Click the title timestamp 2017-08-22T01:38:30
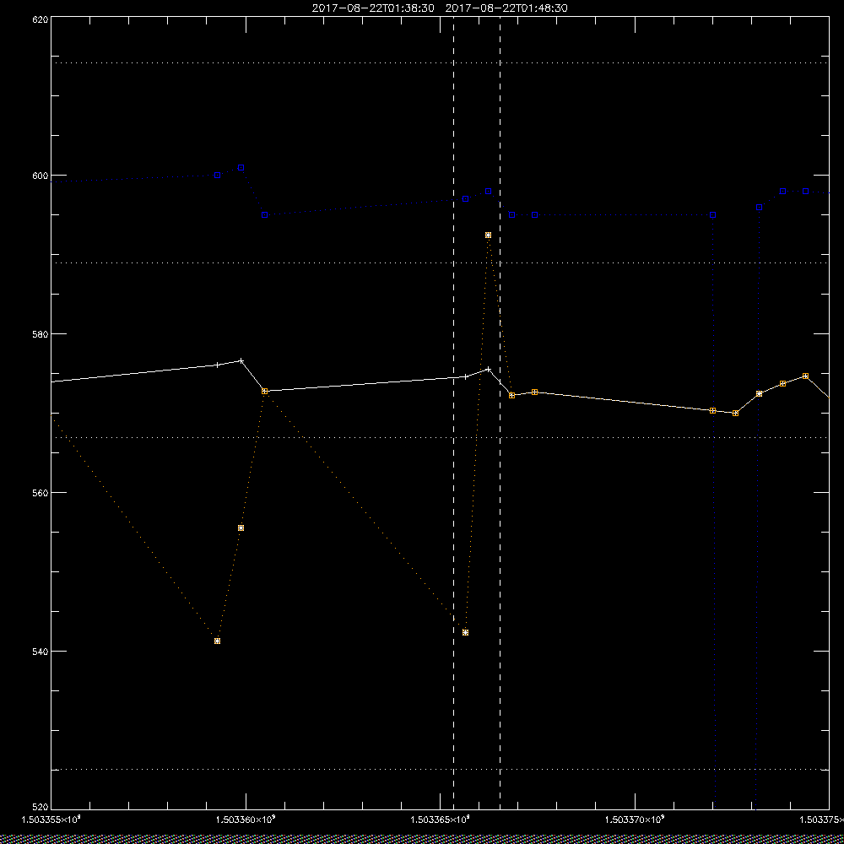The width and height of the screenshot is (844, 844). [373, 8]
